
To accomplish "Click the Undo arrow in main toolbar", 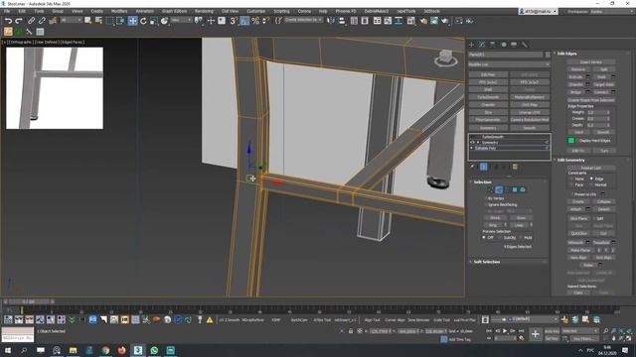I will pos(8,21).
